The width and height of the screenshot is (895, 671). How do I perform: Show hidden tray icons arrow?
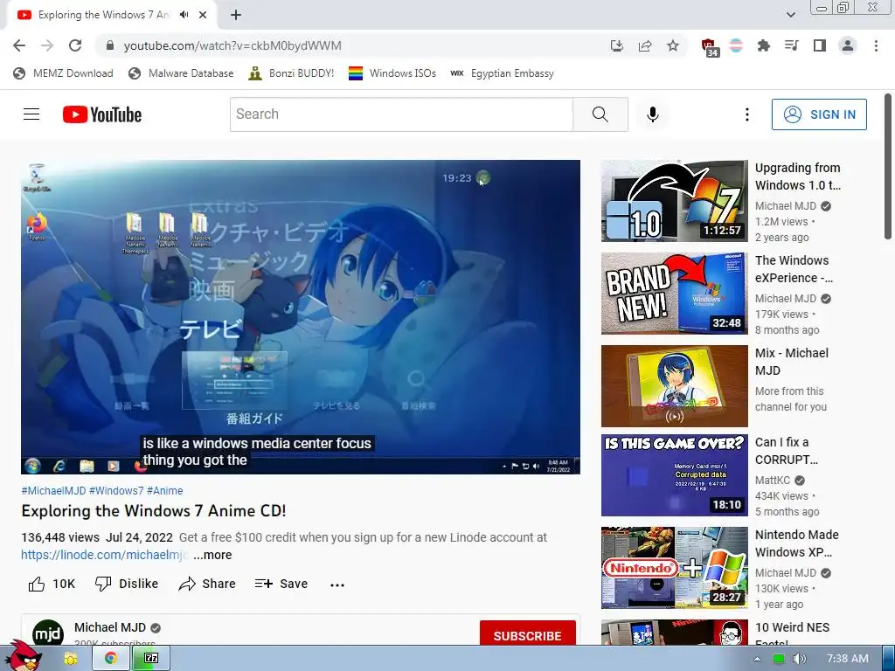(x=758, y=659)
